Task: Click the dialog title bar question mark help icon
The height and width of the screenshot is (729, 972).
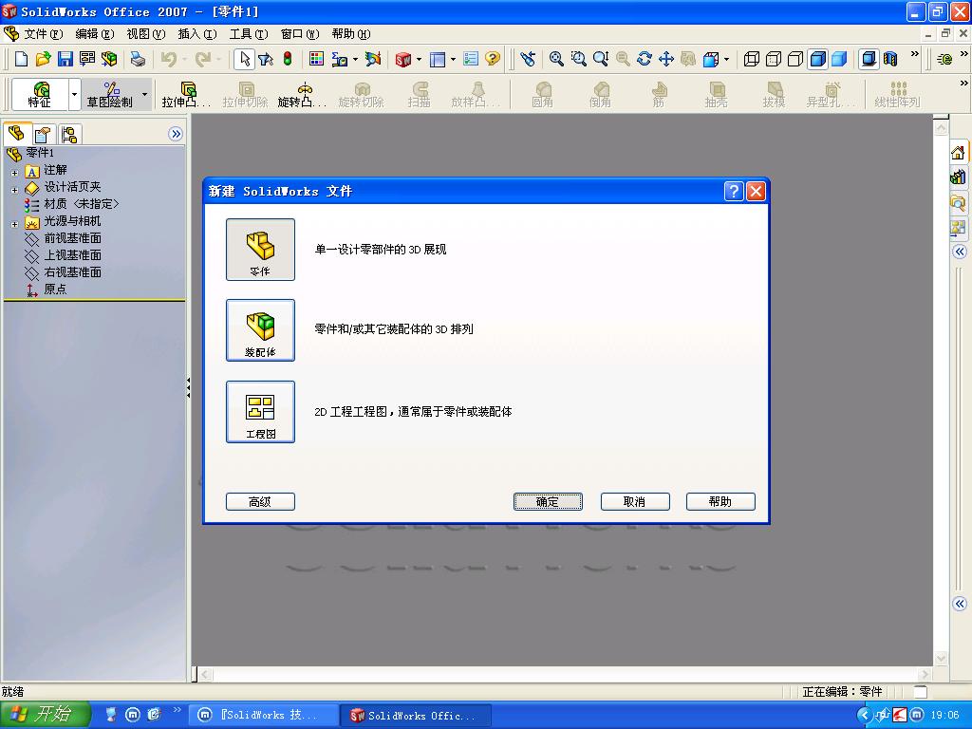Action: [734, 191]
